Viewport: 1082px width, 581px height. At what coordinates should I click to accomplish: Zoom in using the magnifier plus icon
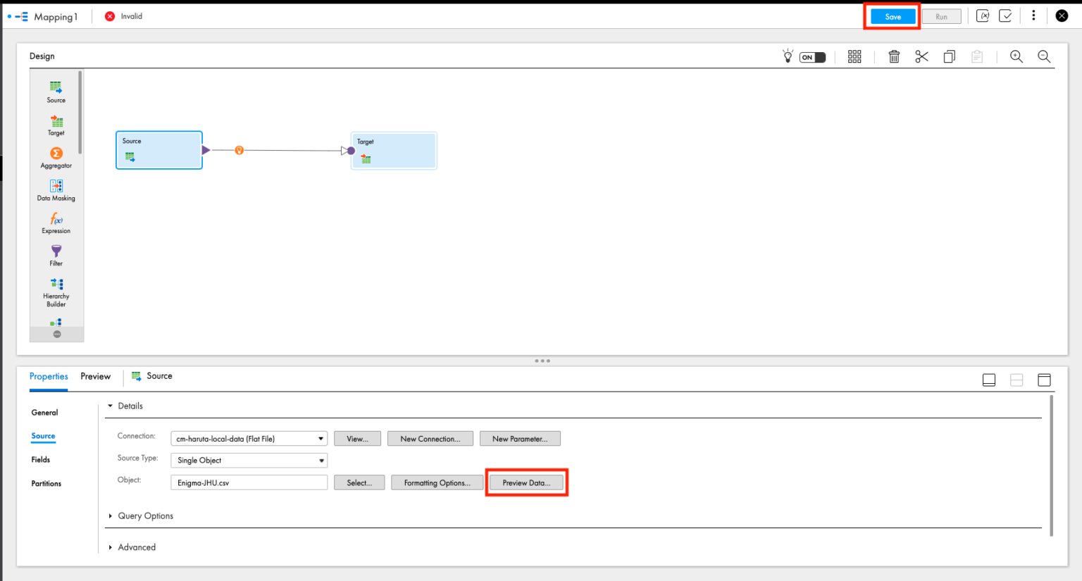1016,56
